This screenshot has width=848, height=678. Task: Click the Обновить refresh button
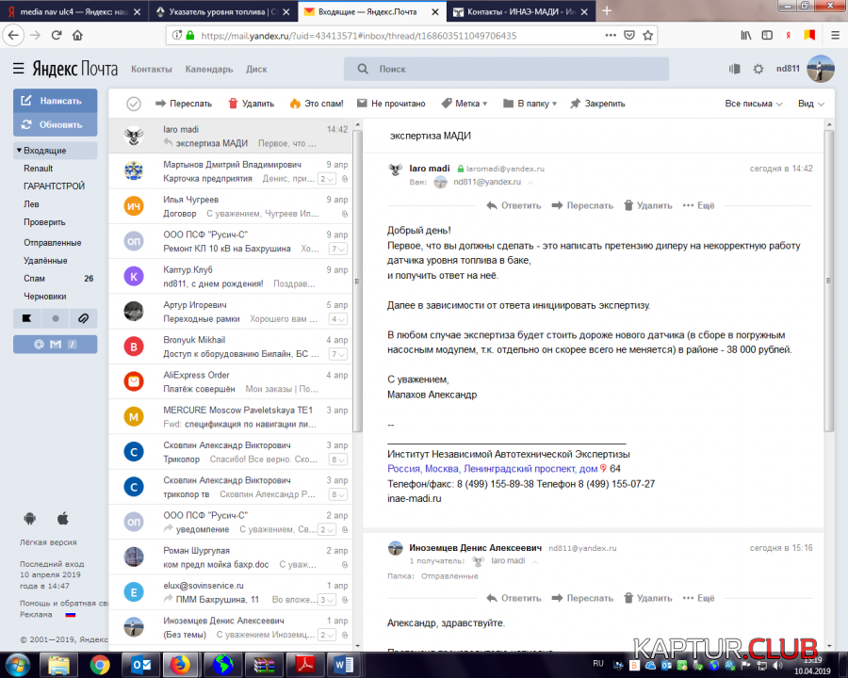point(56,124)
